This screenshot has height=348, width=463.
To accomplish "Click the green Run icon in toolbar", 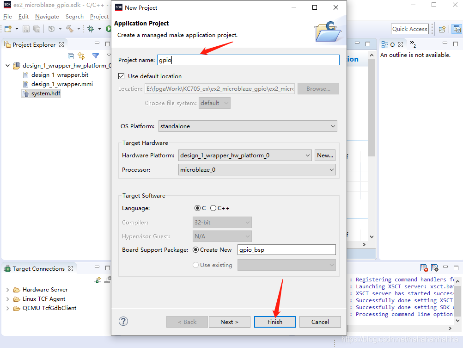I will pos(109,29).
